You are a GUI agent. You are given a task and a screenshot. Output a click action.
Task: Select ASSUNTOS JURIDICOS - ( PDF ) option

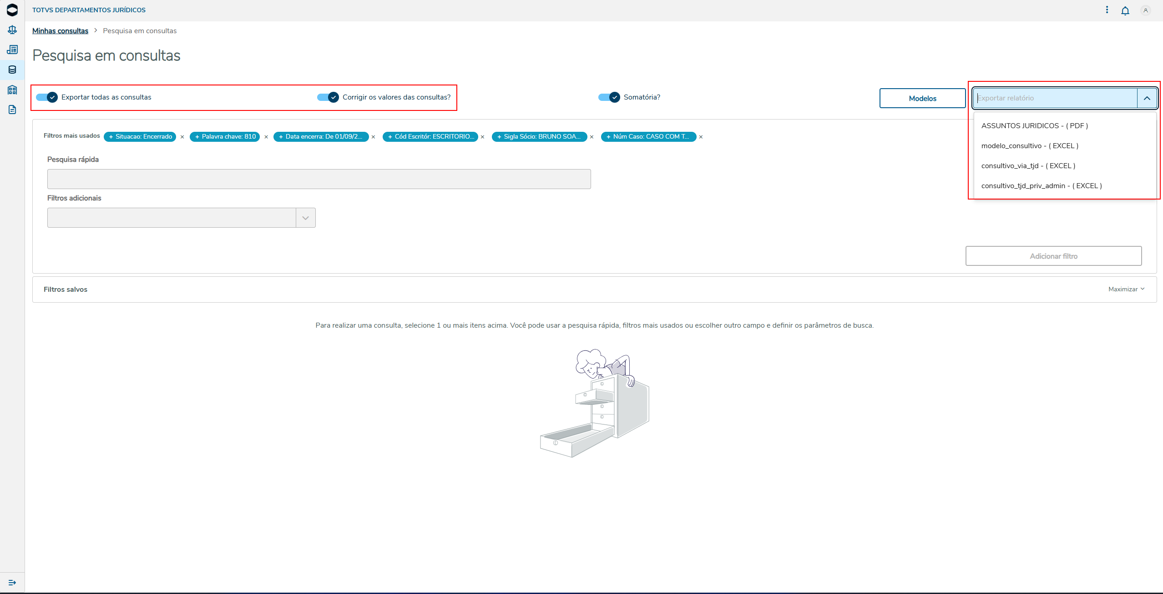click(x=1034, y=126)
